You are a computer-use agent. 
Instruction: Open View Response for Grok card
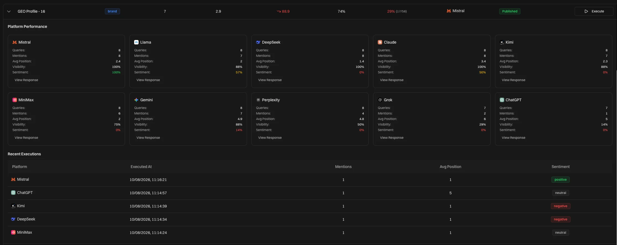pos(392,138)
